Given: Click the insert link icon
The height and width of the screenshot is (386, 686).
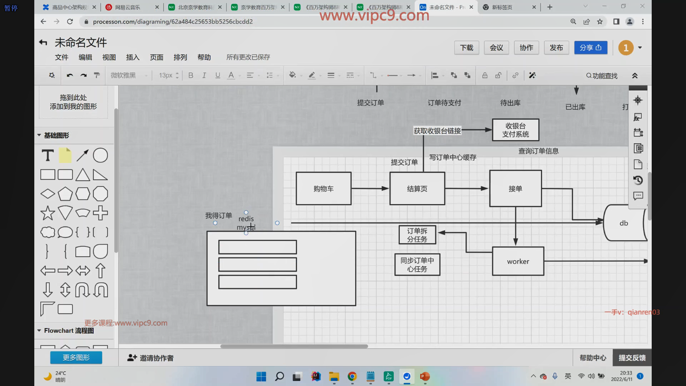Looking at the screenshot, I should [515, 75].
